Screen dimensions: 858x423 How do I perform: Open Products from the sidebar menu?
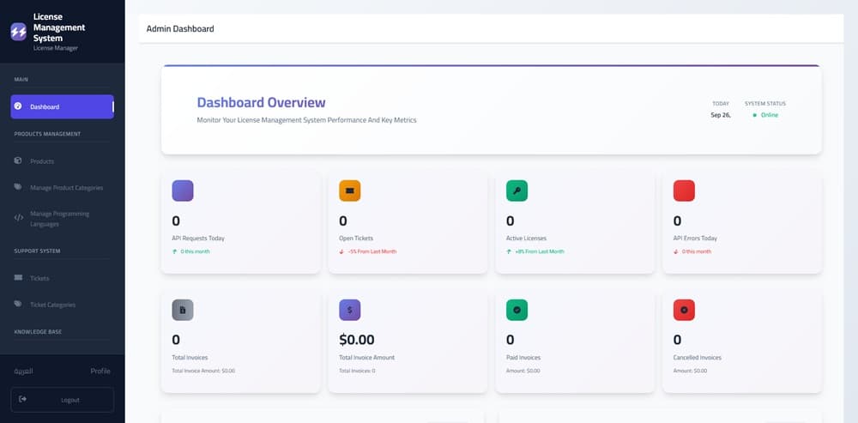(42, 161)
